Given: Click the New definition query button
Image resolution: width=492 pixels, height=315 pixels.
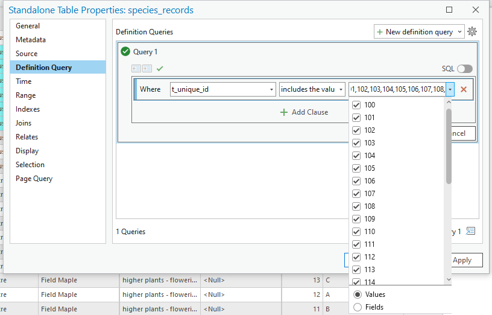Looking at the screenshot, I should tap(414, 32).
